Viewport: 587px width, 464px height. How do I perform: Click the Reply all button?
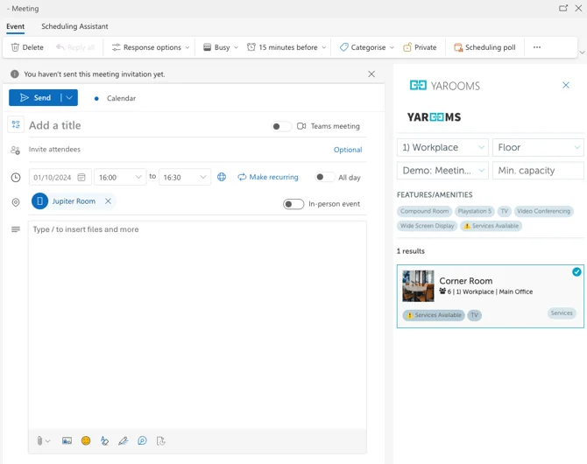(x=75, y=47)
